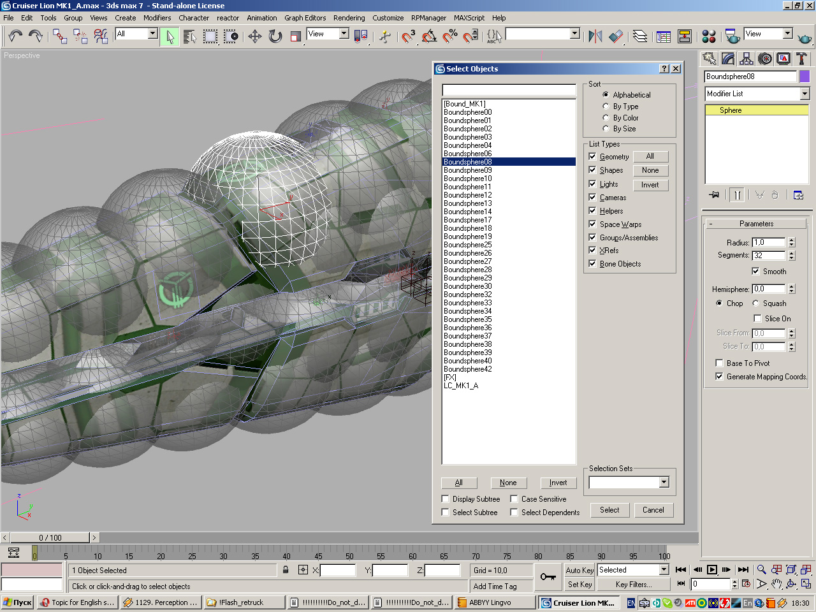Click the Play Animation button
This screenshot has height=612, width=816.
712,570
